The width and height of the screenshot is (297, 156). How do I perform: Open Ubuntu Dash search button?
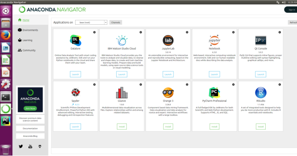(6, 11)
